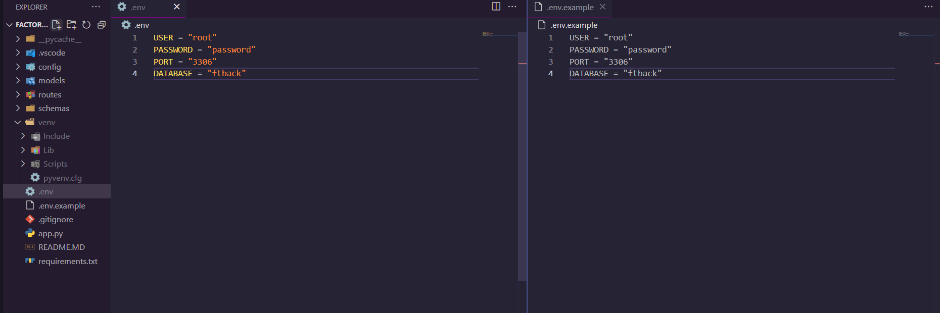Click the gear icon beside pyvenv.cfg

click(35, 177)
